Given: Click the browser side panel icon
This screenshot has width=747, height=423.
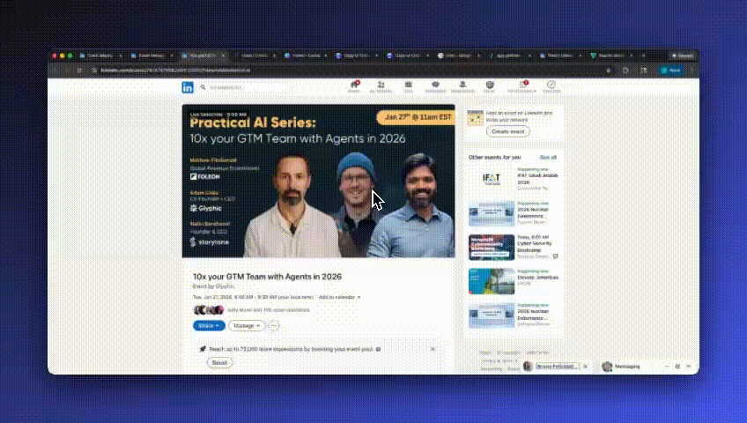Looking at the screenshot, I should pyautogui.click(x=644, y=70).
